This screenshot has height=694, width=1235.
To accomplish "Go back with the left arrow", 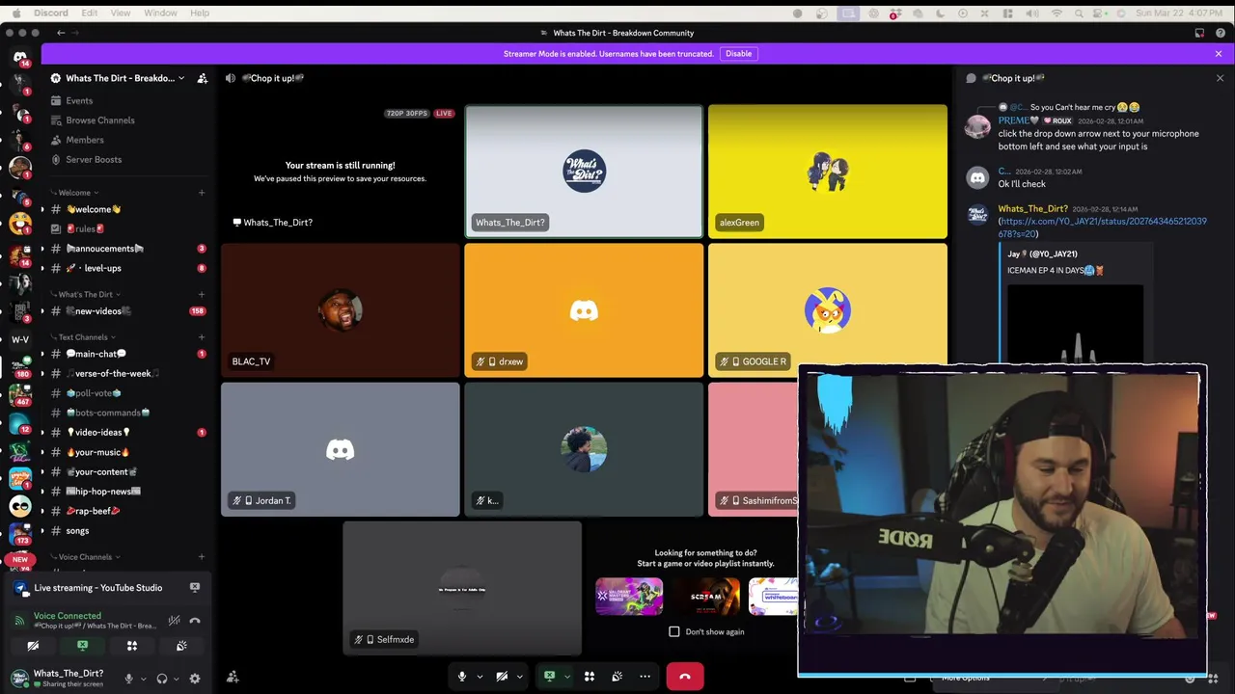I will (61, 33).
